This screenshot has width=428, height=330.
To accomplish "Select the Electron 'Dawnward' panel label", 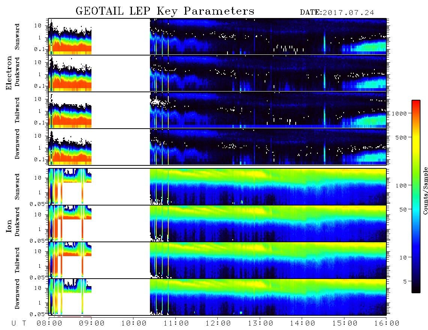I will [17, 144].
